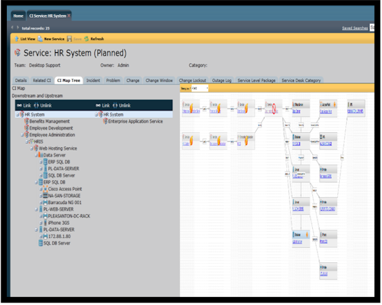Click the PLEASANTON-DC-RACK icon
This screenshot has height=305, width=382.
(x=45, y=216)
